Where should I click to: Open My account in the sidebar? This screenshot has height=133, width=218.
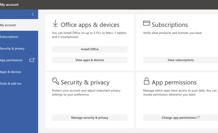point(19,25)
